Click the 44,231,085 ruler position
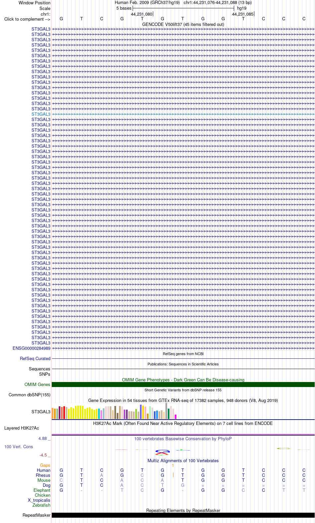The image size is (315, 523). [243, 14]
